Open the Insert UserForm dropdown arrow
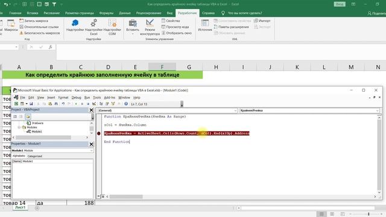 point(27,104)
